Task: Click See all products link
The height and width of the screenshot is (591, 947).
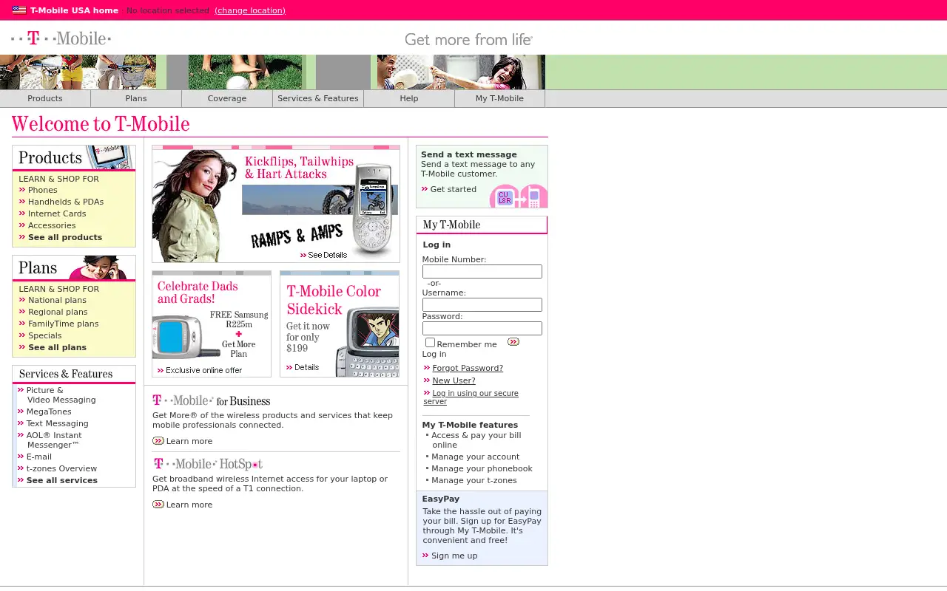Action: coord(65,237)
